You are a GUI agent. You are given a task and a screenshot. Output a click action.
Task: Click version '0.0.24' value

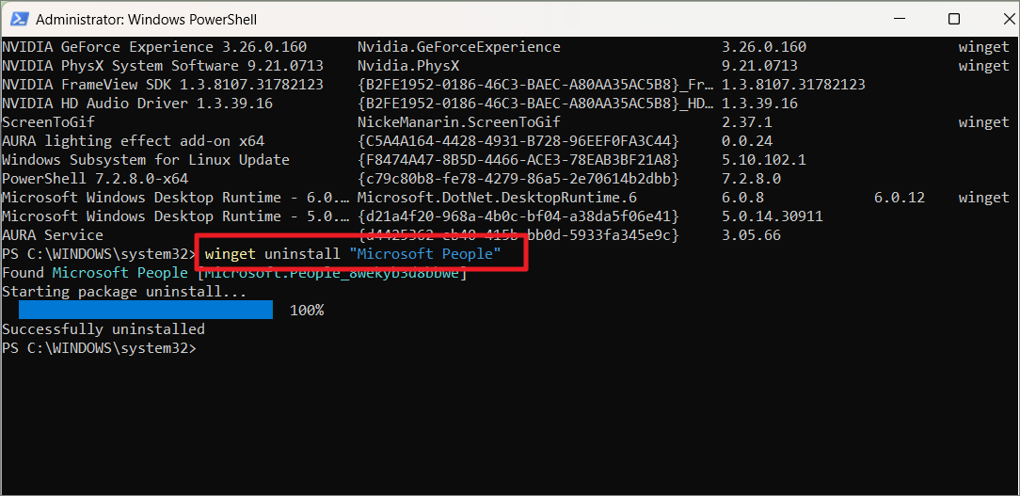click(747, 141)
